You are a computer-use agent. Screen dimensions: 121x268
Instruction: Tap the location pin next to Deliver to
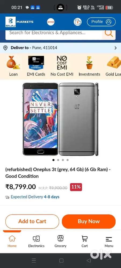pos(5,48)
